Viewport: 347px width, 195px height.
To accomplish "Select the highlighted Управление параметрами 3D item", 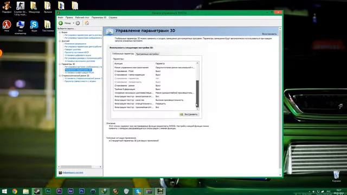I will tap(78, 70).
